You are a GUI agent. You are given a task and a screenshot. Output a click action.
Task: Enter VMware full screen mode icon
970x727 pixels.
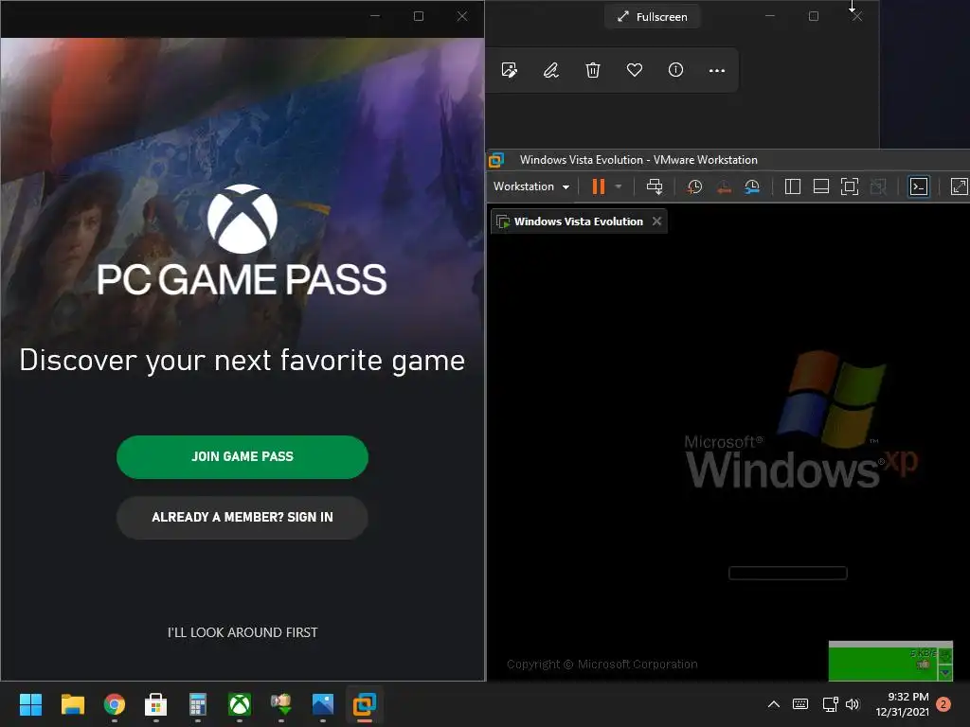850,186
